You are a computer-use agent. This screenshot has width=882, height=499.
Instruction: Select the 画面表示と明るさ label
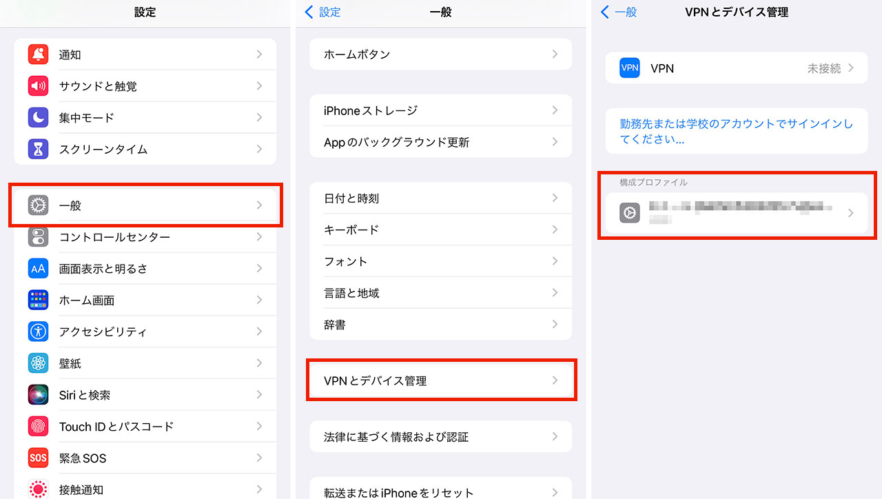pyautogui.click(x=103, y=269)
